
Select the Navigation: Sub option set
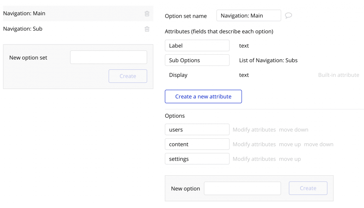[53, 29]
